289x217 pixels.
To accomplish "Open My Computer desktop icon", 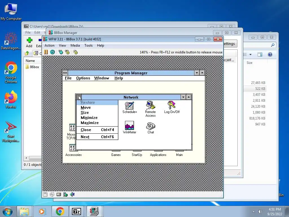I will pyautogui.click(x=11, y=11).
